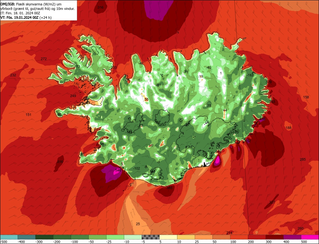Click the map value '158' in the eastern sea
Screen dimensions: 319x244
(306, 97)
